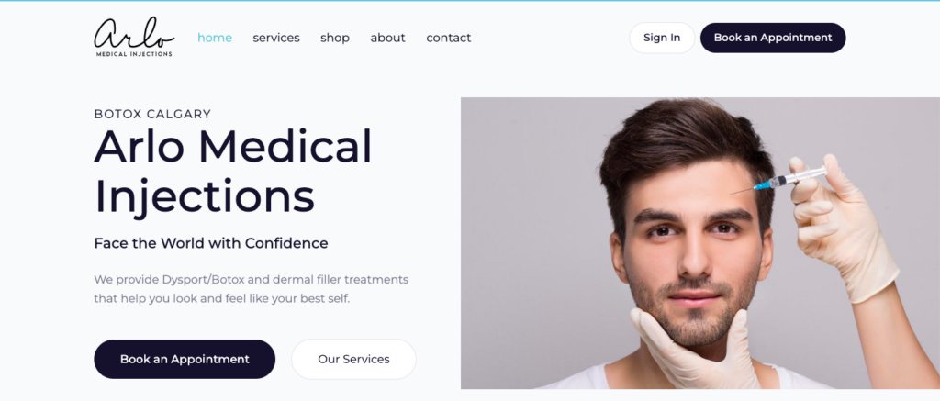This screenshot has width=940, height=401.
Task: Navigate to the about page
Action: tap(387, 38)
